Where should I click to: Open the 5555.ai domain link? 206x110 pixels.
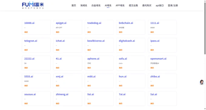coord(29,77)
